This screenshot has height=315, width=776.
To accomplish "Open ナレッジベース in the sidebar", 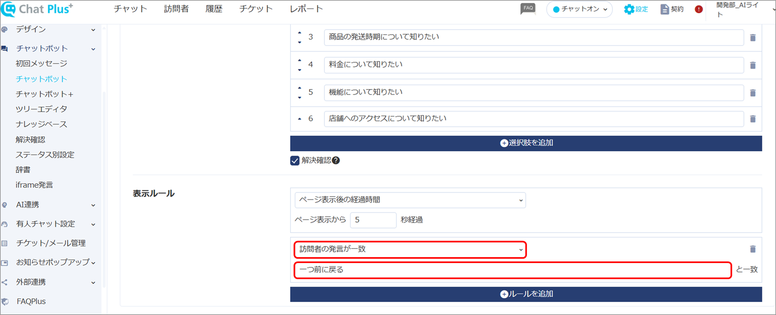I will point(41,124).
